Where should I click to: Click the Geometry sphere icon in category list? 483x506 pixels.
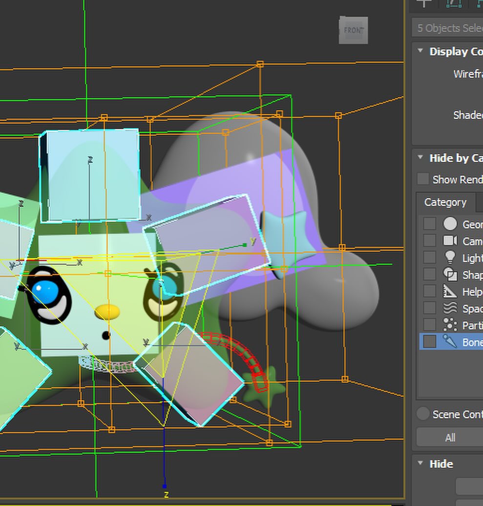450,224
